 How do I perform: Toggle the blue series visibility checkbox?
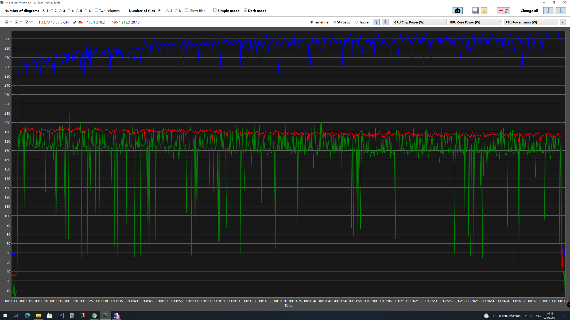27,22
